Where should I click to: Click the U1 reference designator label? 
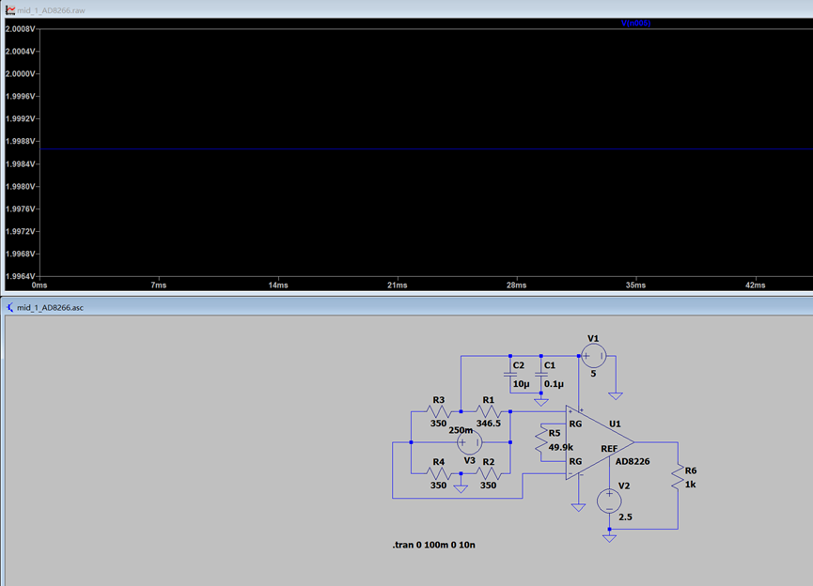tap(615, 424)
